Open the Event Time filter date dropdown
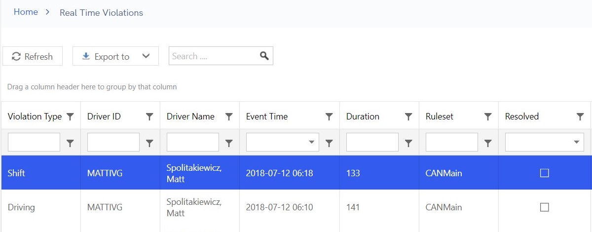This screenshot has height=232, width=592. 311,142
